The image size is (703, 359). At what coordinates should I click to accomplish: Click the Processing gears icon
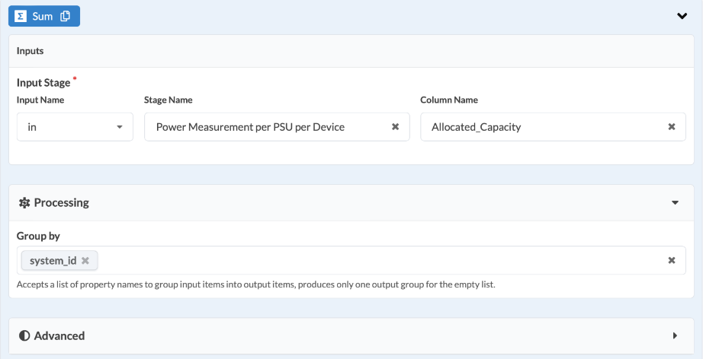click(x=24, y=203)
